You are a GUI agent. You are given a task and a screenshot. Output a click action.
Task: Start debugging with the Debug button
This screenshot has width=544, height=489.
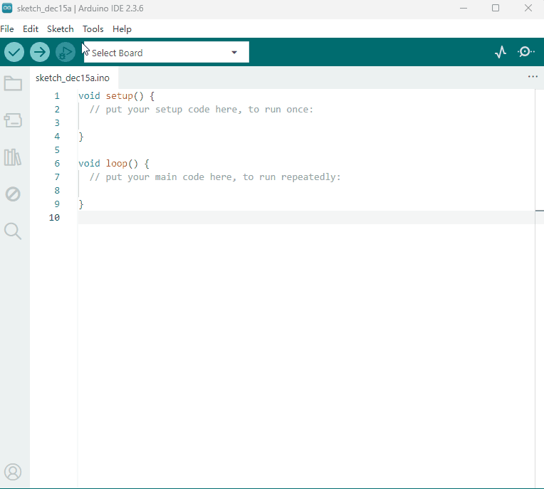(x=66, y=53)
